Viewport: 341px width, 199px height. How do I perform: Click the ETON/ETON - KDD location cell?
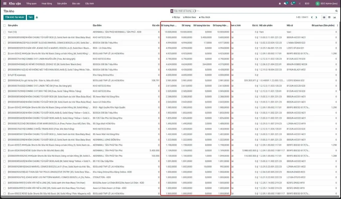pyautogui.click(x=102, y=177)
